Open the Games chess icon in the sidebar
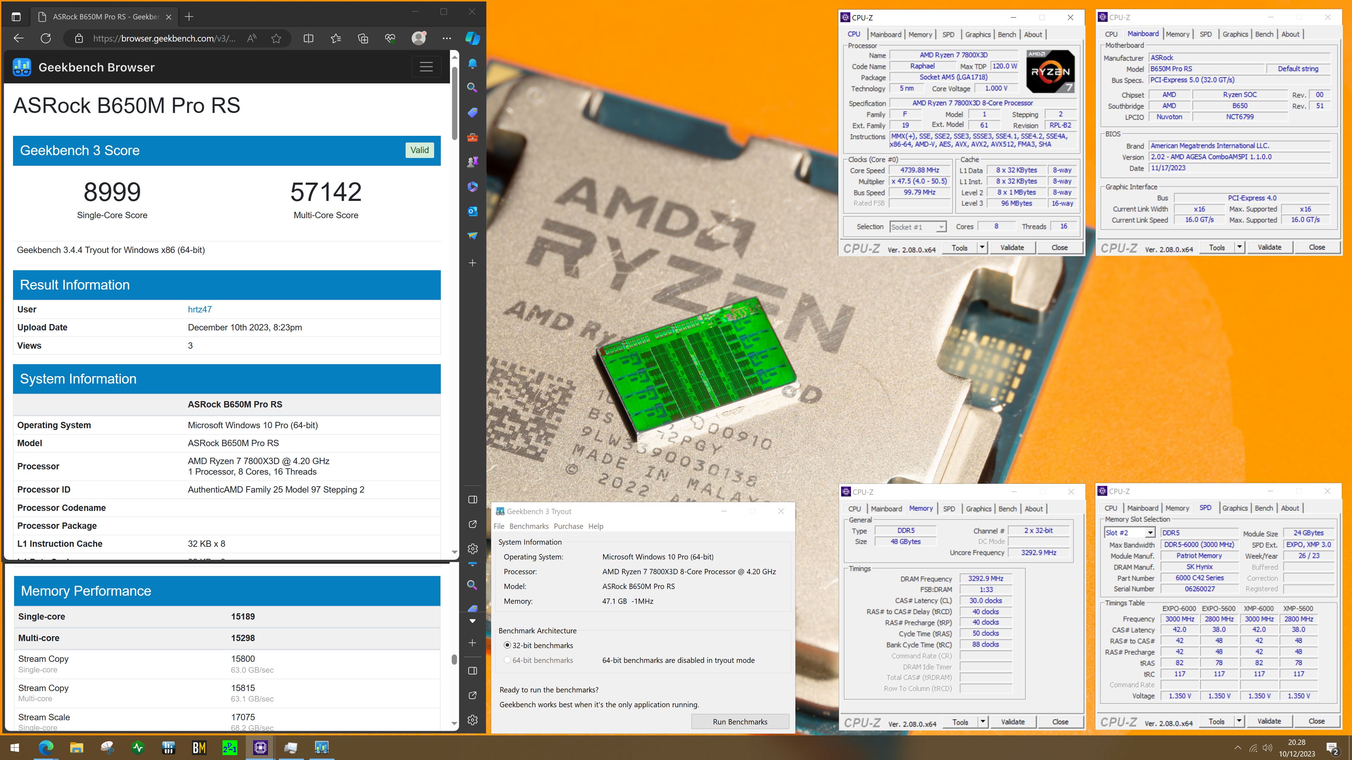 (x=472, y=161)
